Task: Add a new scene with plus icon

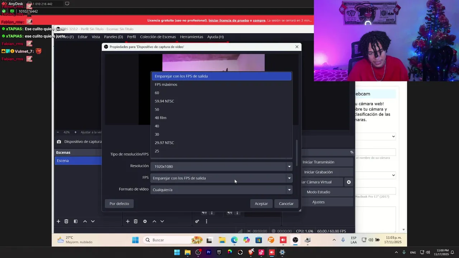Action: tap(58, 221)
